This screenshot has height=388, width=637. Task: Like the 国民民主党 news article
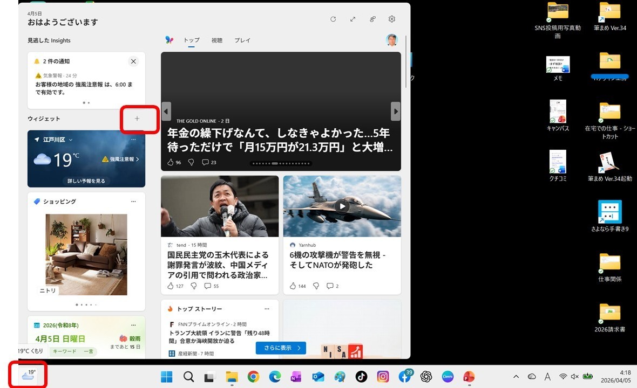(171, 286)
